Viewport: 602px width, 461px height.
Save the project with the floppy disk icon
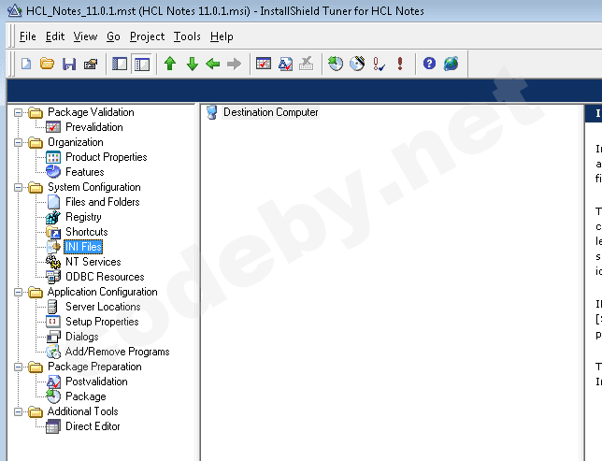pos(69,64)
